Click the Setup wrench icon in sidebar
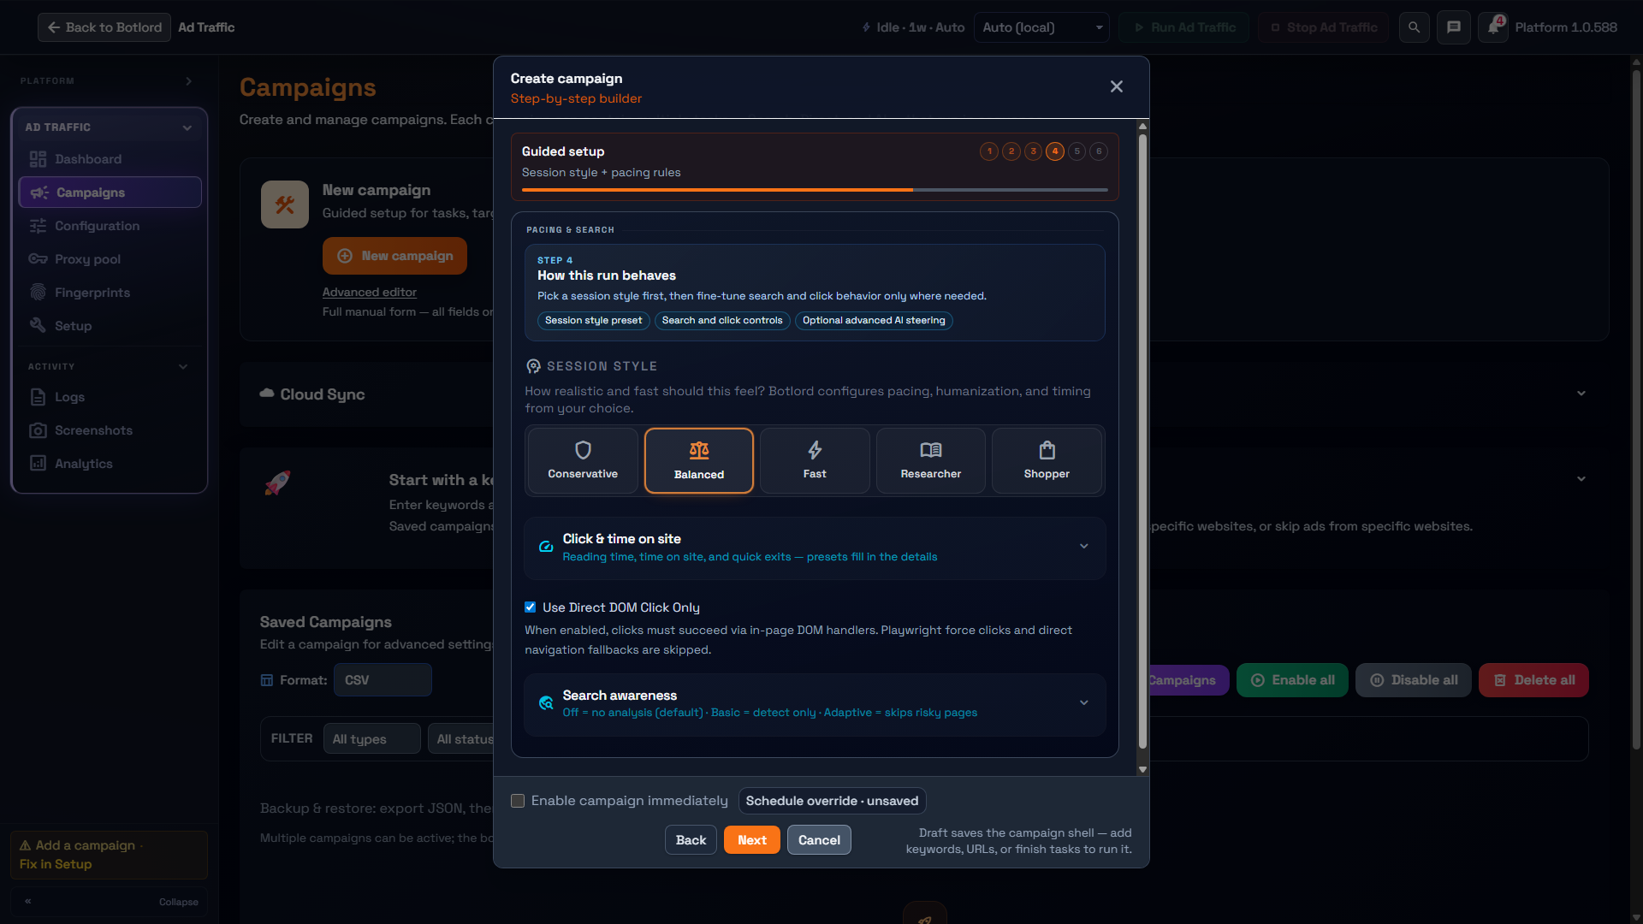Image resolution: width=1643 pixels, height=924 pixels. click(x=38, y=325)
